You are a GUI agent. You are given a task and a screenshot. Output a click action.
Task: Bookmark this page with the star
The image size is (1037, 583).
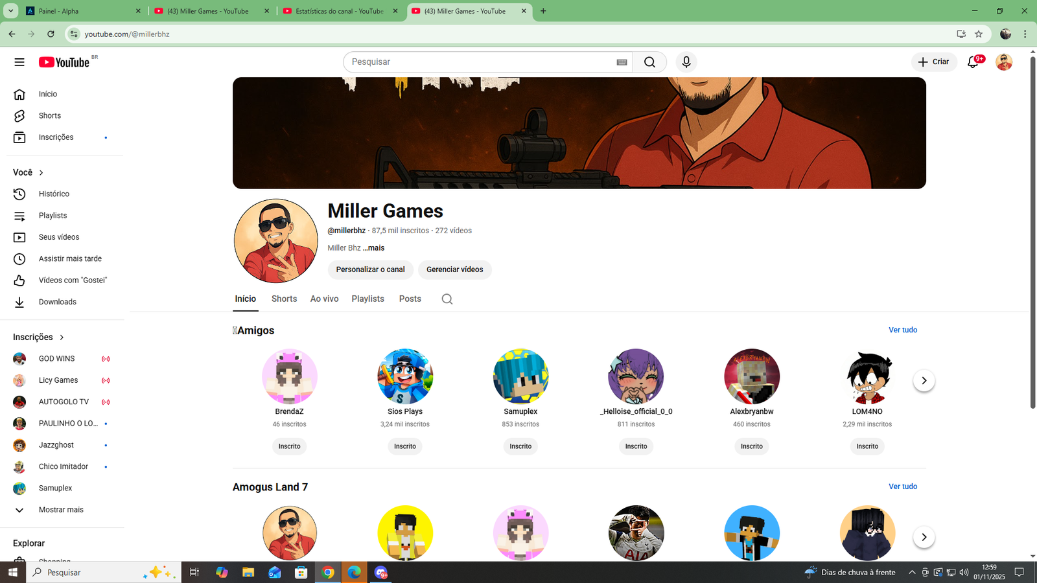(979, 34)
